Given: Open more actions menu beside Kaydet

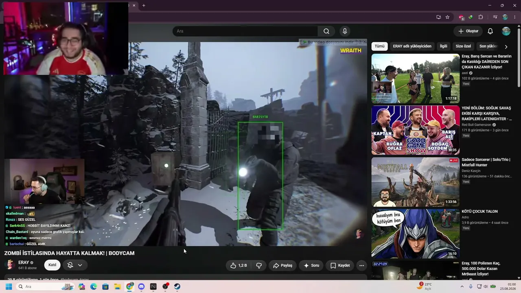Looking at the screenshot, I should [361, 265].
